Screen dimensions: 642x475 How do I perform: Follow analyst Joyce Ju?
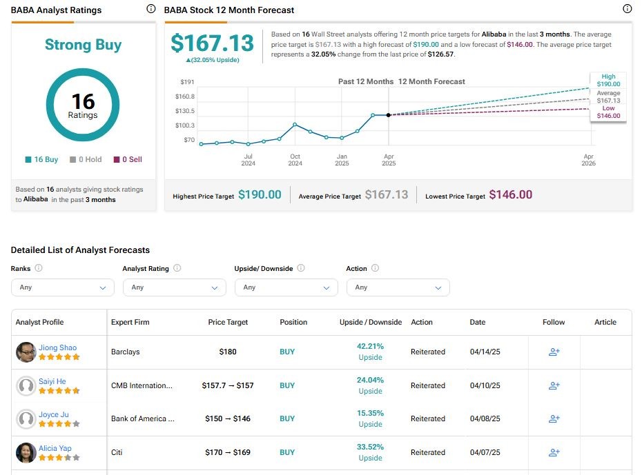[554, 418]
